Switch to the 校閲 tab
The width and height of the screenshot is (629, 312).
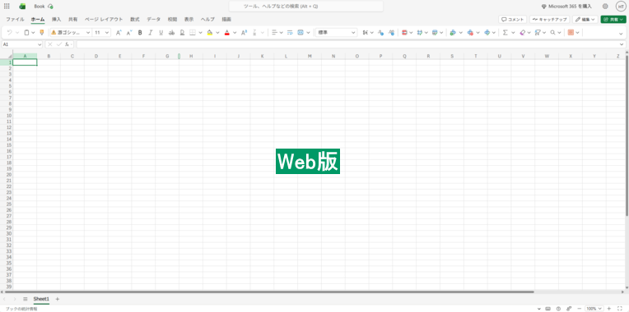(172, 19)
